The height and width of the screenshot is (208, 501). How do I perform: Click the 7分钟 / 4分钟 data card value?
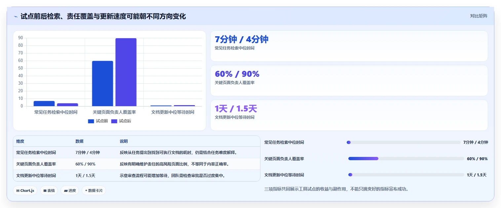[242, 39]
